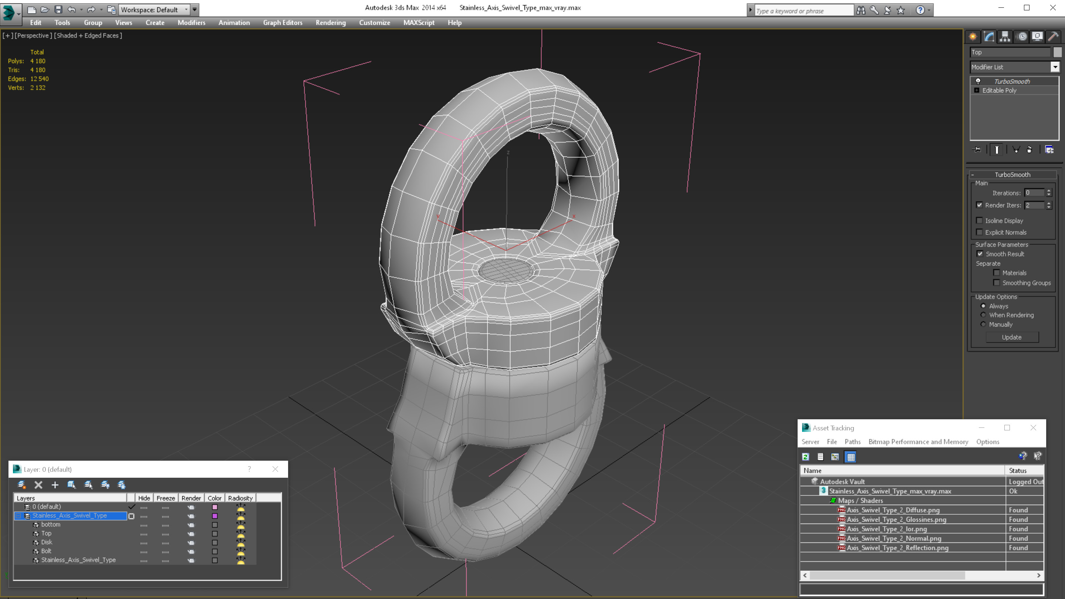Image resolution: width=1065 pixels, height=599 pixels.
Task: Click Configure Modifier Sets icon
Action: click(1049, 150)
